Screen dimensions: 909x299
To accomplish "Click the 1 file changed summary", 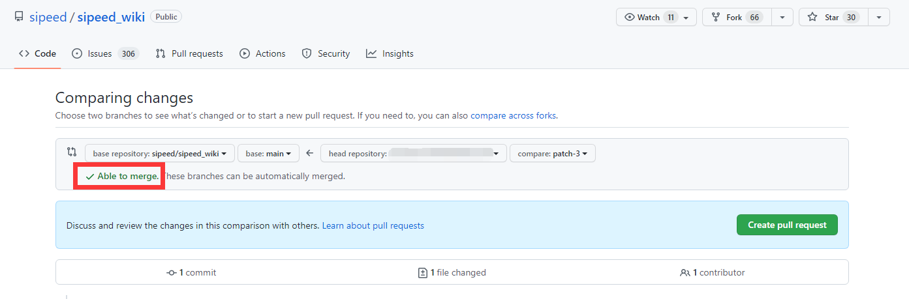I will pos(452,272).
